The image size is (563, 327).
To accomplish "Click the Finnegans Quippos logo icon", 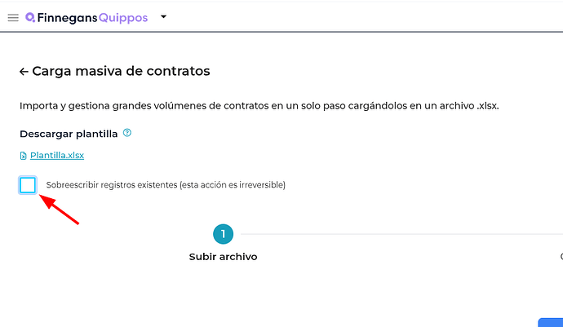I will [x=30, y=17].
